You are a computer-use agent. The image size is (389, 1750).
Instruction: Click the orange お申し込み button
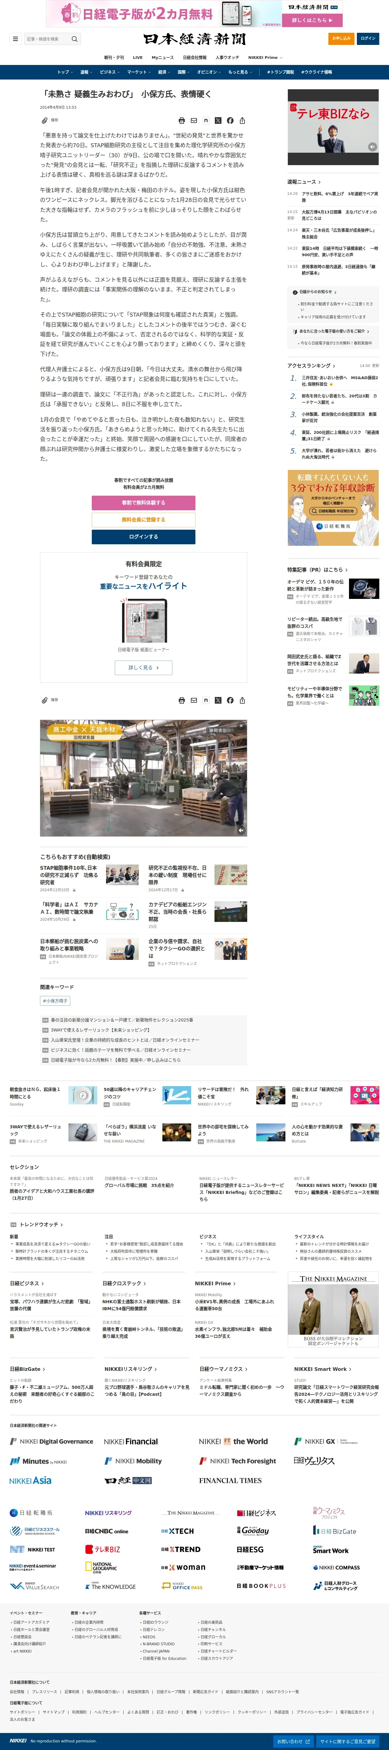pyautogui.click(x=341, y=39)
